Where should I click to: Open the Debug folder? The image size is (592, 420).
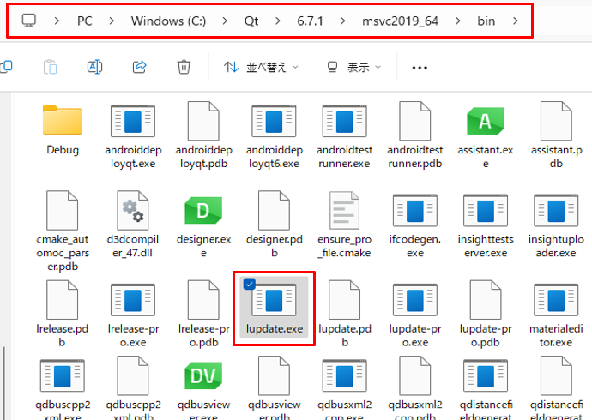[63, 123]
